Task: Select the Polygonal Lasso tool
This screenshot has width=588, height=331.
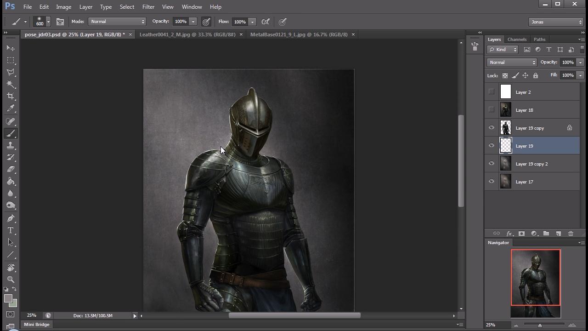Action: (x=11, y=72)
